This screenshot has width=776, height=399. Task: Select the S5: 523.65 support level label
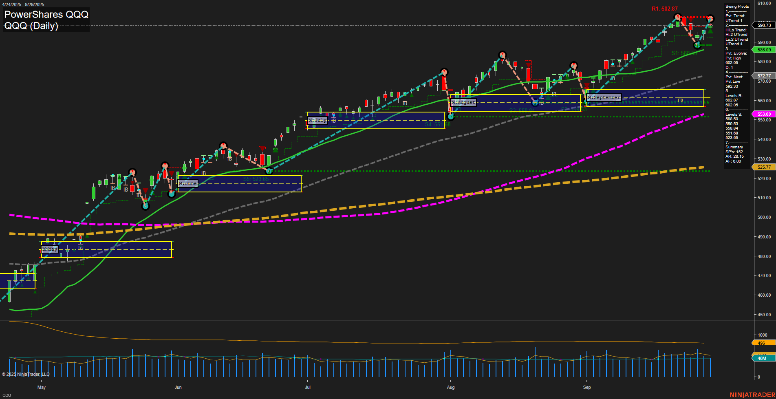click(256, 179)
